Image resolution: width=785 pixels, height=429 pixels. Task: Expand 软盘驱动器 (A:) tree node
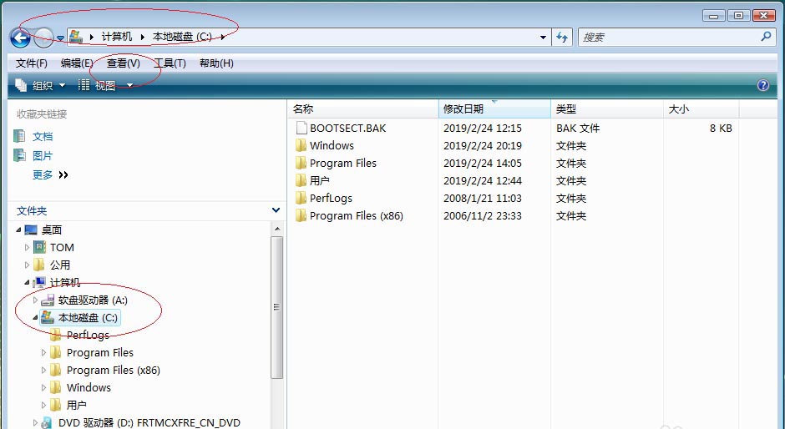(35, 300)
